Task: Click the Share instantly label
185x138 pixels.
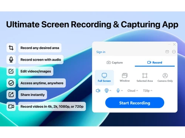Action: coord(33,95)
